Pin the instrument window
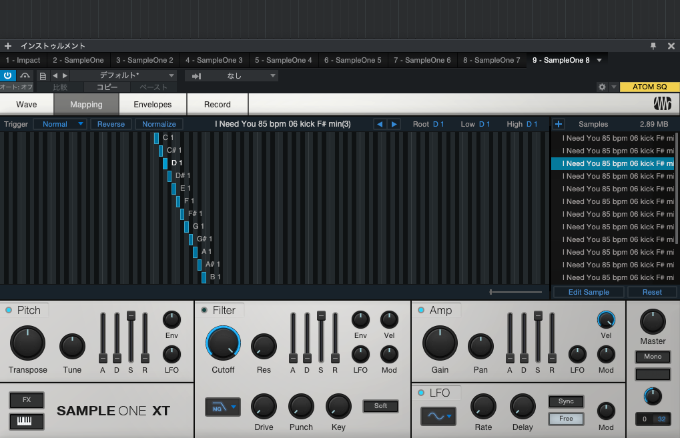680x438 pixels. [x=653, y=46]
